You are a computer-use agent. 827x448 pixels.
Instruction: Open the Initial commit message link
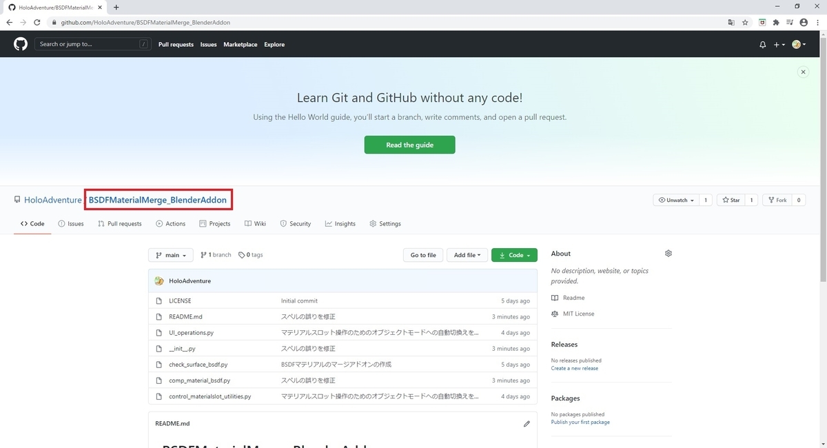point(299,301)
